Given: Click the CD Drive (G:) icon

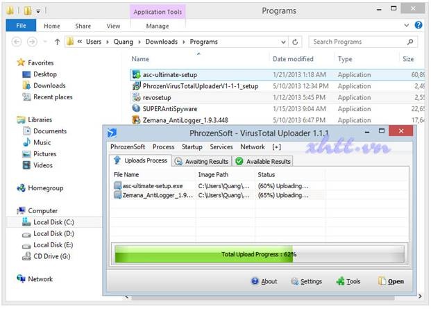Looking at the screenshot, I should pos(26,256).
